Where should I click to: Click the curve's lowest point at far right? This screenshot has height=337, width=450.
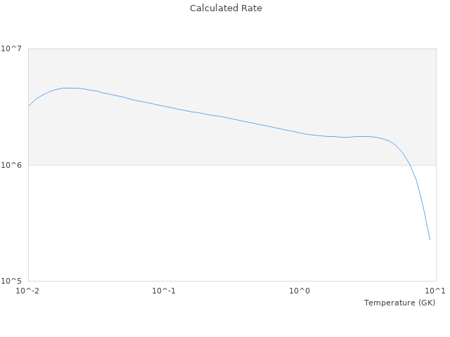[x=430, y=240]
